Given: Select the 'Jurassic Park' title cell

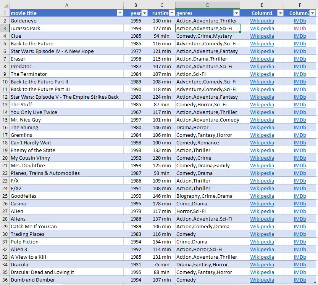Looking at the screenshot, I should (66, 28).
